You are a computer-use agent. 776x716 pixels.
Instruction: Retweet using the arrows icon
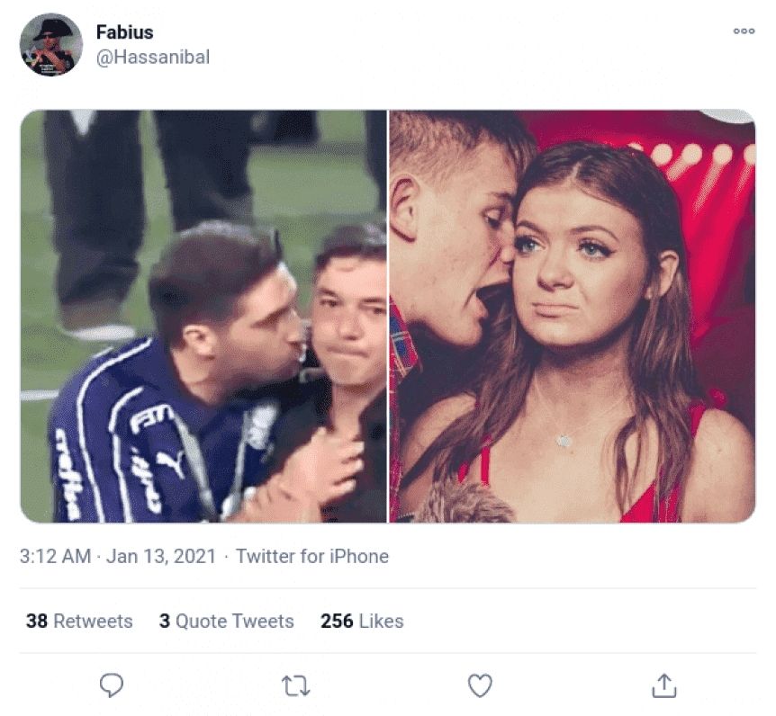pos(295,686)
